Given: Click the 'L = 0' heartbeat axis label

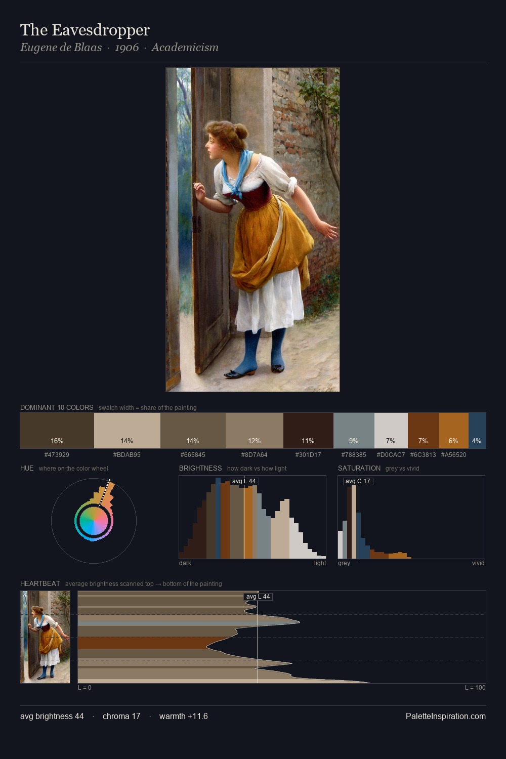Looking at the screenshot, I should [85, 688].
